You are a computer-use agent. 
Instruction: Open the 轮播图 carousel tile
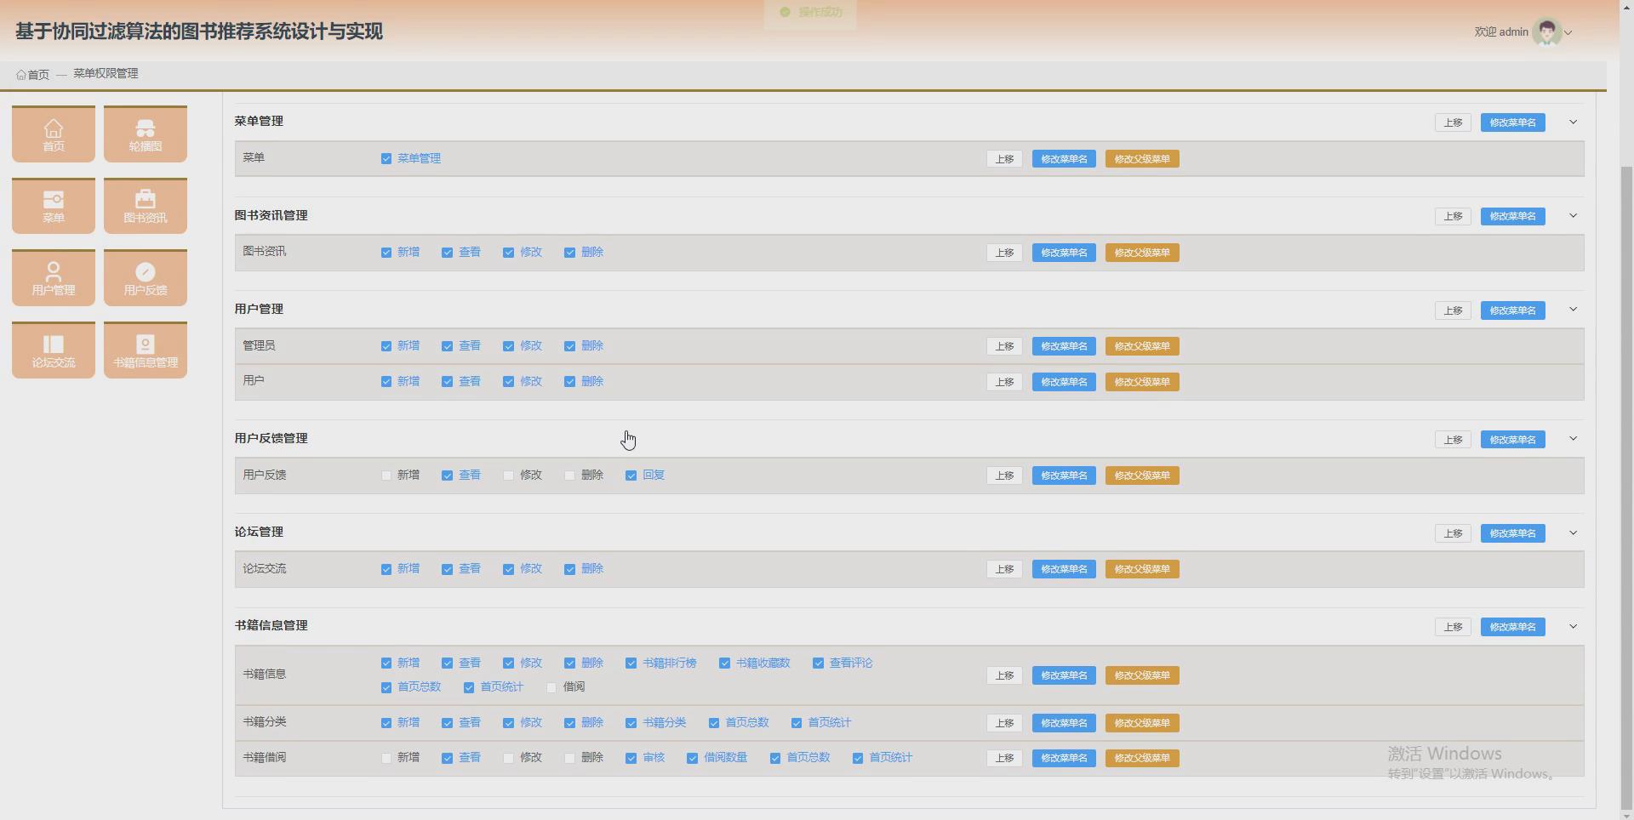click(146, 134)
